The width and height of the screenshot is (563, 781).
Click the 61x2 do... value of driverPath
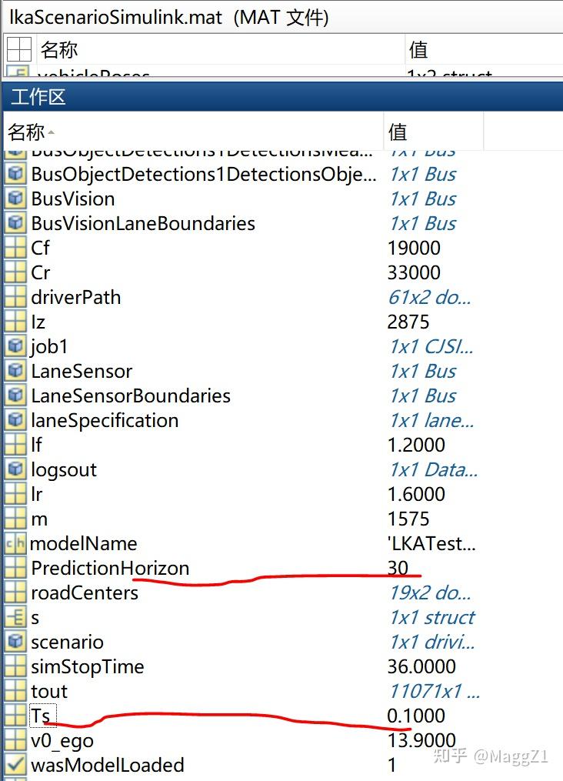429,297
